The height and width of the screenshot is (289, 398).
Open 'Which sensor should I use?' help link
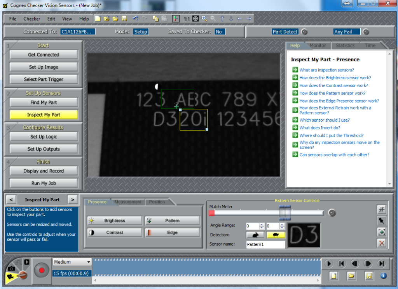pyautogui.click(x=325, y=120)
